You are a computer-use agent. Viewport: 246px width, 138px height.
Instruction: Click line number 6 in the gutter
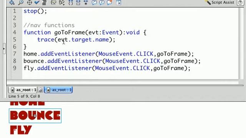pos(15,47)
